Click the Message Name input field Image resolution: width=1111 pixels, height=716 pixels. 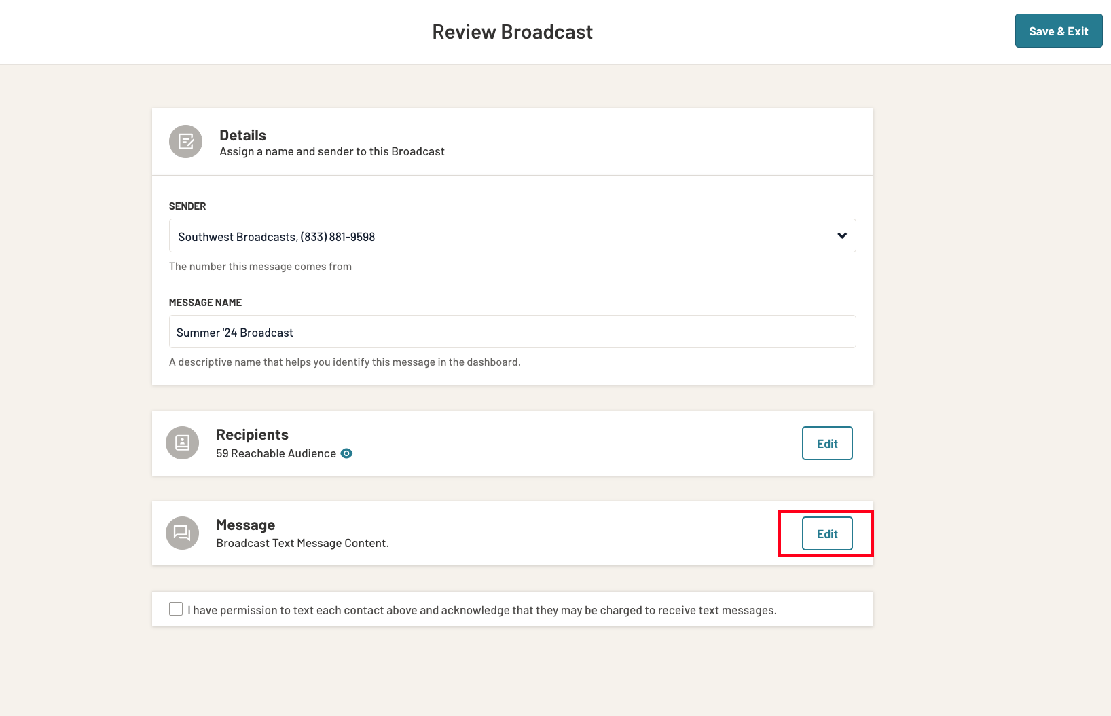coord(512,332)
